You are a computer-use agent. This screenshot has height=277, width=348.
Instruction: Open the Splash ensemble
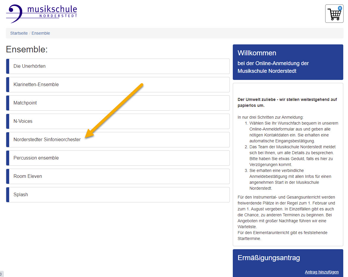coord(118,195)
